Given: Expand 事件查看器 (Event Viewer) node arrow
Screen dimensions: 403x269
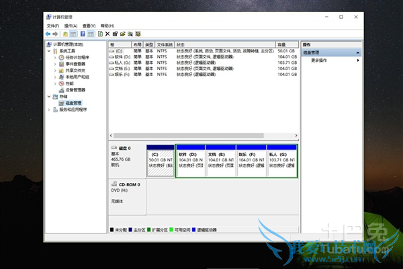Looking at the screenshot, I should [54, 64].
